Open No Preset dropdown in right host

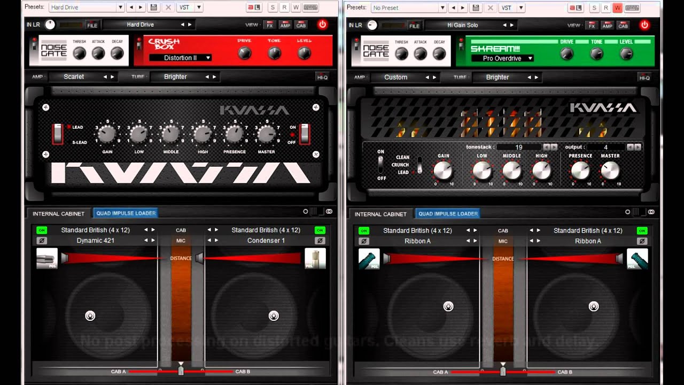tap(442, 7)
